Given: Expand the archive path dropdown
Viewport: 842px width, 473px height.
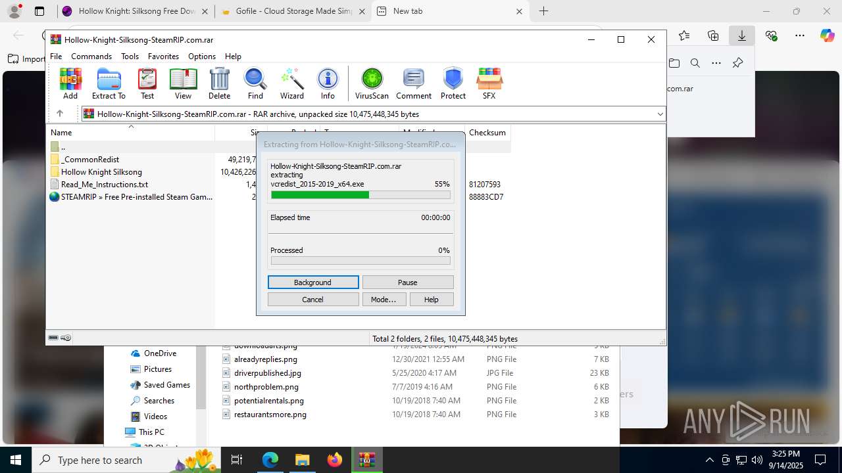Looking at the screenshot, I should pos(660,114).
